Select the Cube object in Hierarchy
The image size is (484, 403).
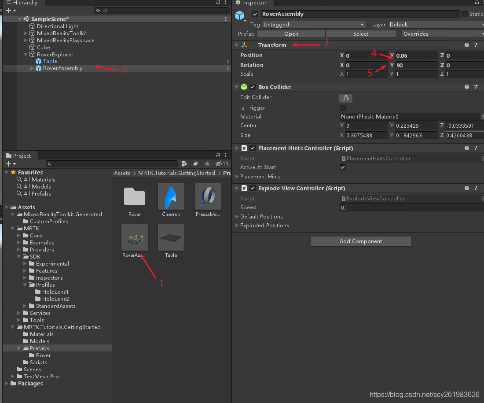[43, 47]
